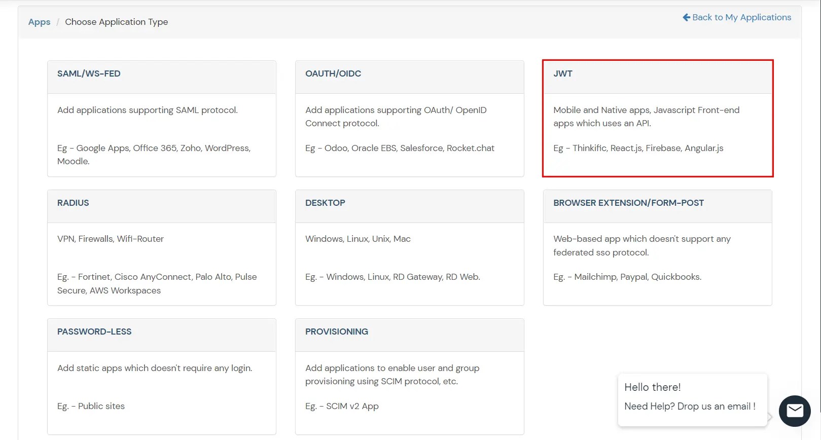Click the 'Hello there!' help popup
Screen dimensions: 821x440
click(653, 387)
